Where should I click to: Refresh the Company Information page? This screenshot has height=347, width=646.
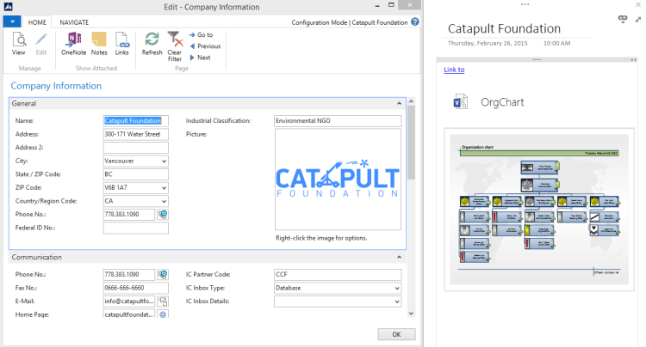pos(152,44)
